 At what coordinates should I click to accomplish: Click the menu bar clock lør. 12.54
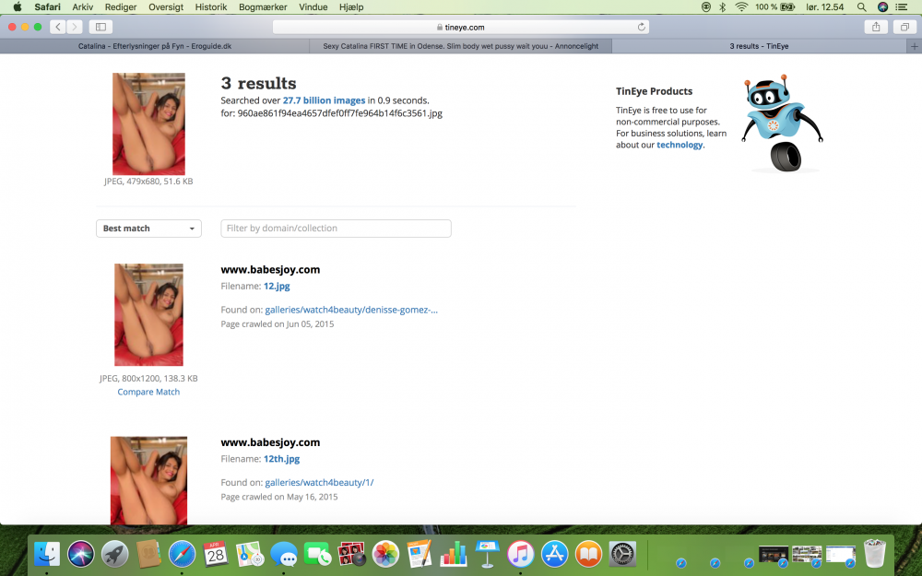pos(825,7)
